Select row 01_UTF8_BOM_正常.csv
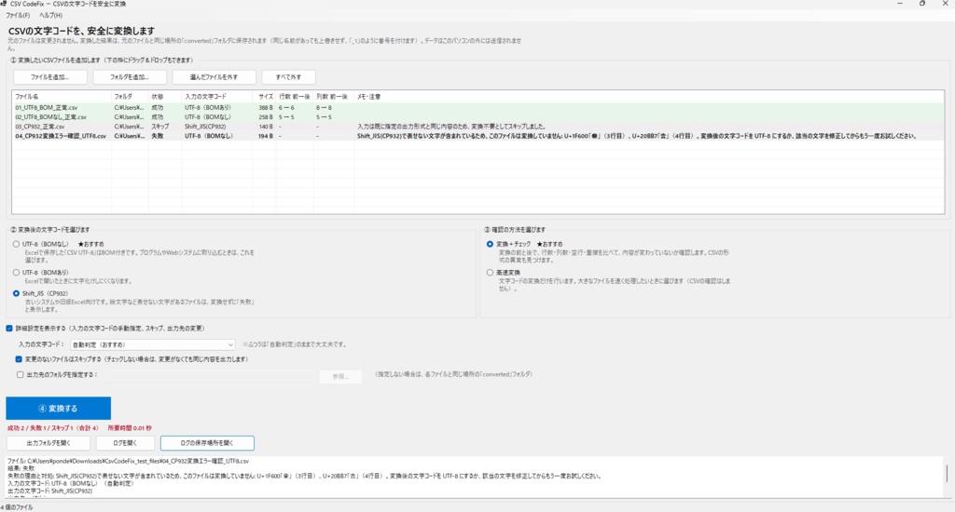The height and width of the screenshot is (512, 955). 478,108
